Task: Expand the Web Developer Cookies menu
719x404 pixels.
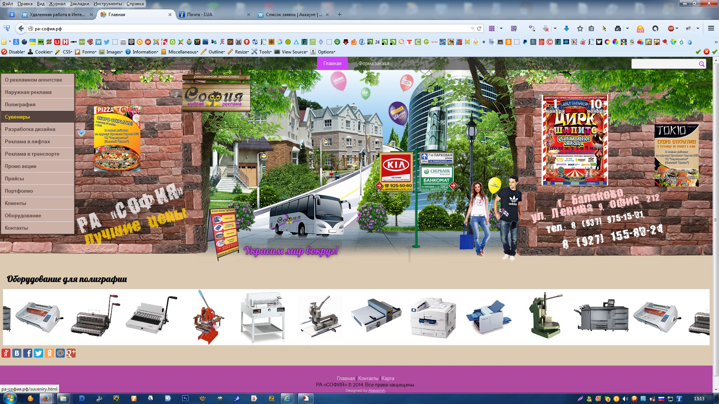Action: (40, 52)
